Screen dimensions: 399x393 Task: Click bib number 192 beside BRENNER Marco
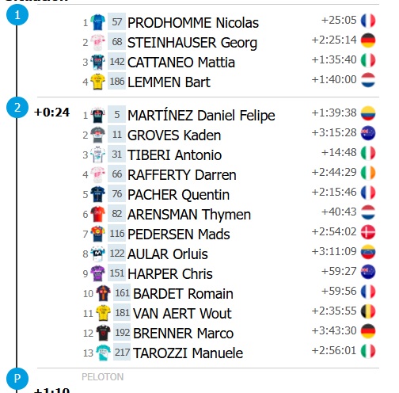[122, 333]
